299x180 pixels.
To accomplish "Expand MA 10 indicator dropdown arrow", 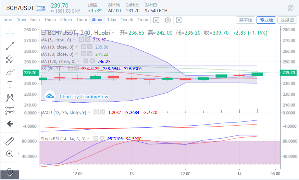I will [76, 47].
